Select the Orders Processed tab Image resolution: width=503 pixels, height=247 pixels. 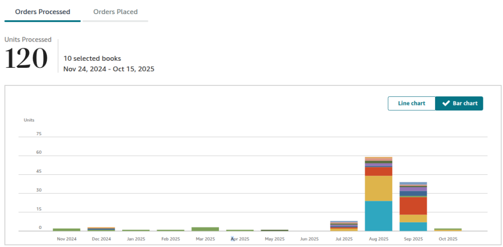(x=43, y=12)
